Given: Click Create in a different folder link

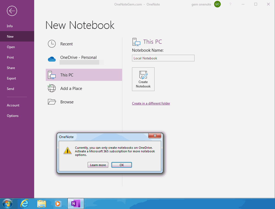Looking at the screenshot, I should pyautogui.click(x=151, y=103).
